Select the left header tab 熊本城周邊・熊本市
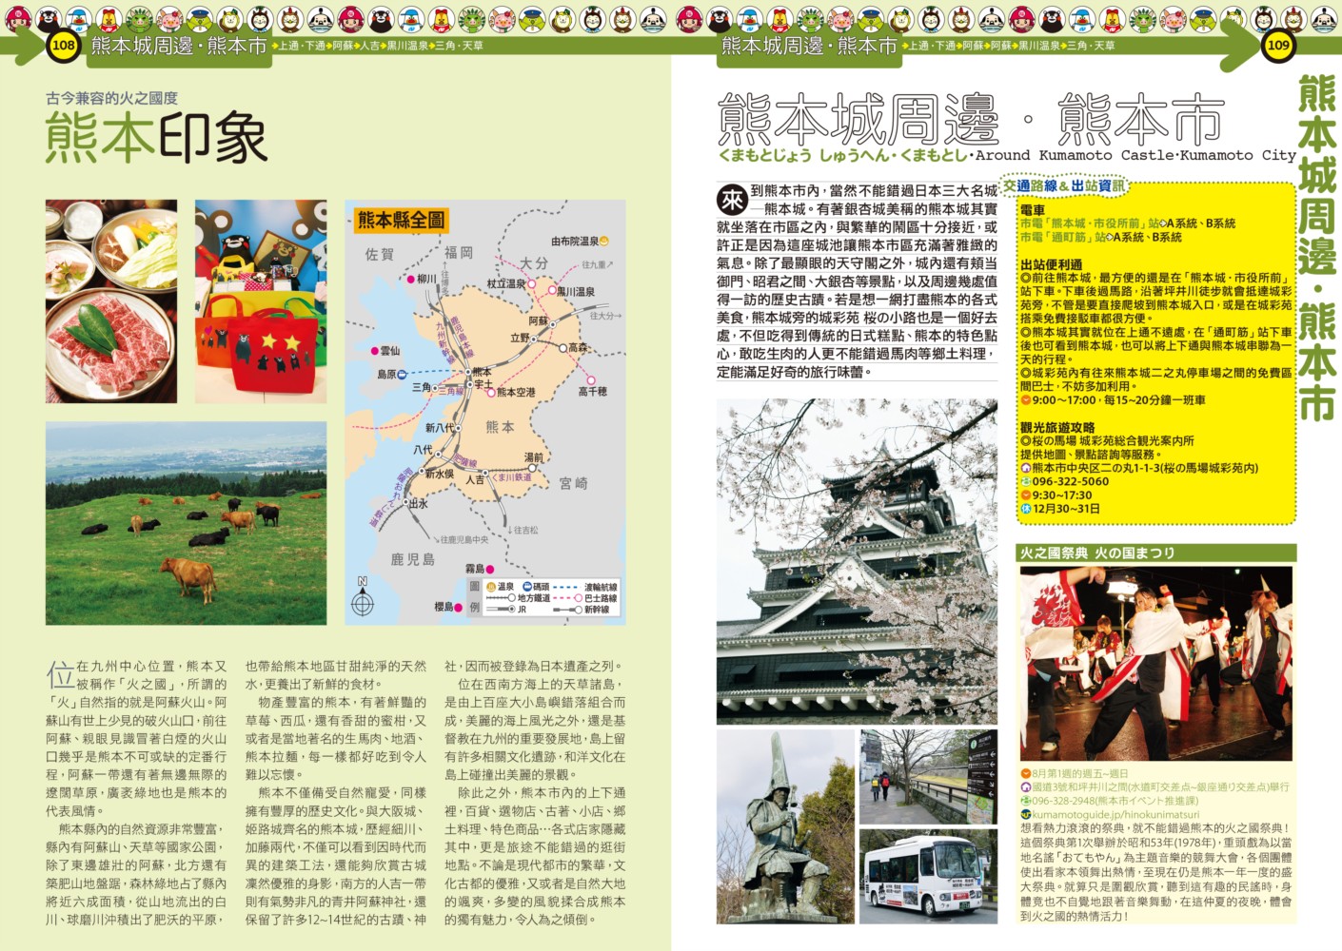1342x951 pixels. point(178,46)
